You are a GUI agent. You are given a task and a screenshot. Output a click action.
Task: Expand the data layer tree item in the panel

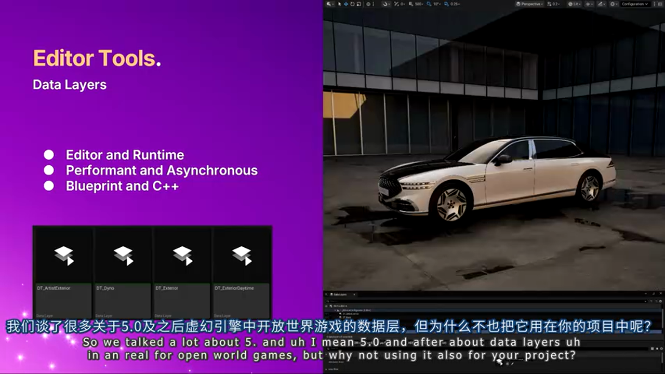(x=335, y=309)
